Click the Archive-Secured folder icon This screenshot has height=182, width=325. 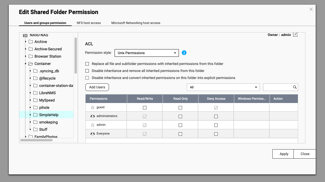[31, 49]
